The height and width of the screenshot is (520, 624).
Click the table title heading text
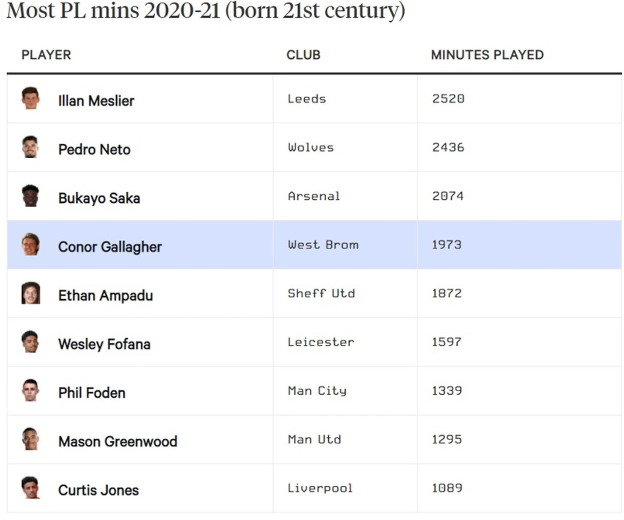pyautogui.click(x=206, y=10)
